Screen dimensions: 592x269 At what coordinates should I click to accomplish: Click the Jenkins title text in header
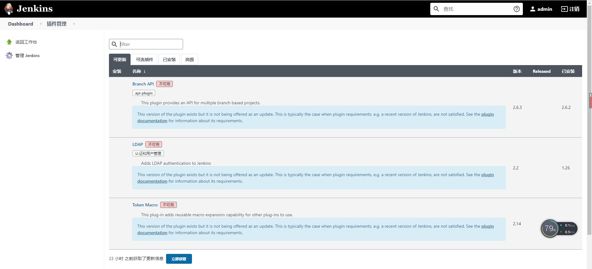click(35, 9)
